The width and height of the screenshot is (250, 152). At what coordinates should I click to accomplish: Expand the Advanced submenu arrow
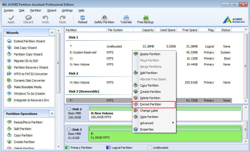(173, 123)
